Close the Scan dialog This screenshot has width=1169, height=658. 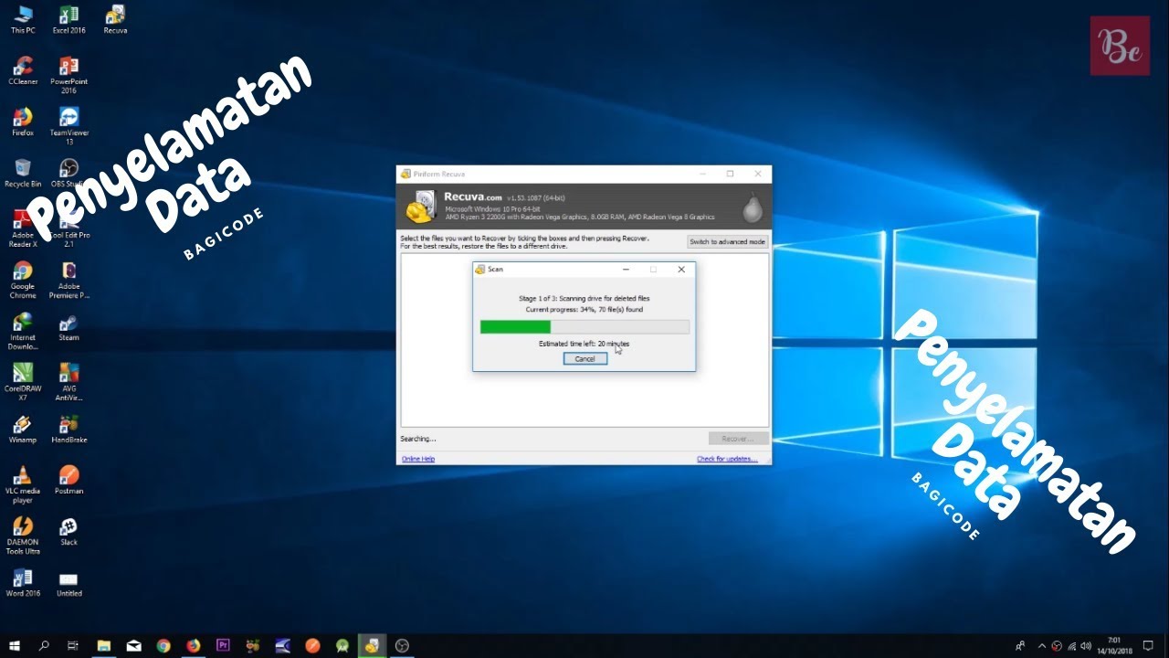pyautogui.click(x=681, y=270)
